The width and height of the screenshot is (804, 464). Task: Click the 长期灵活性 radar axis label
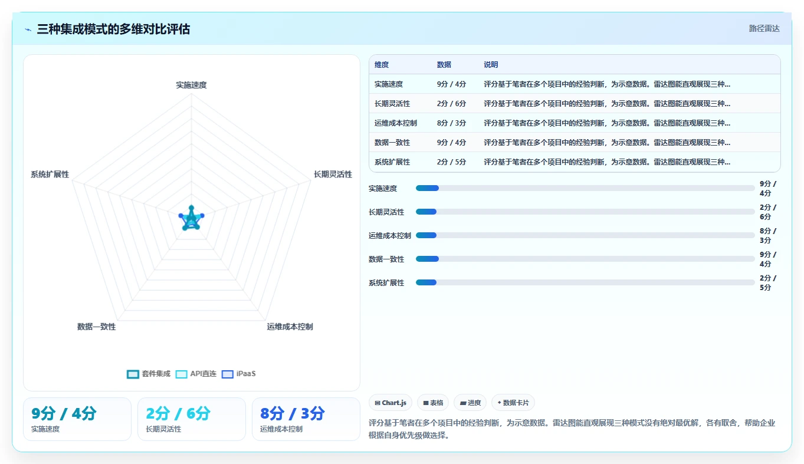click(x=333, y=174)
